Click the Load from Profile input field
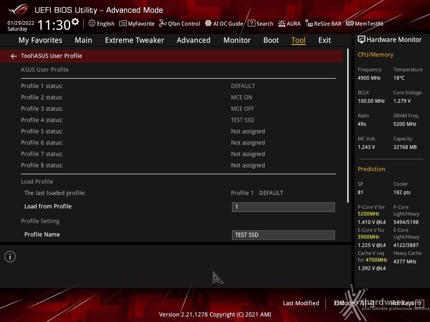Viewport: 430px width, 322px height. tap(283, 207)
